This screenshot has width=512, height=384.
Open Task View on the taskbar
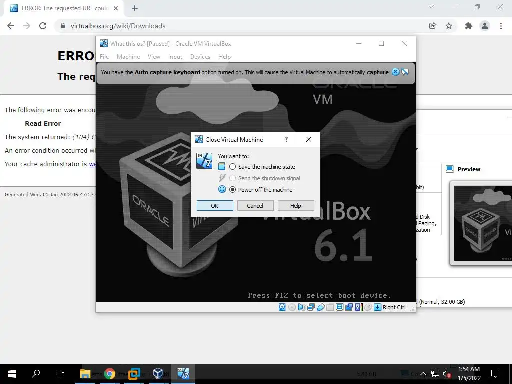click(x=60, y=374)
